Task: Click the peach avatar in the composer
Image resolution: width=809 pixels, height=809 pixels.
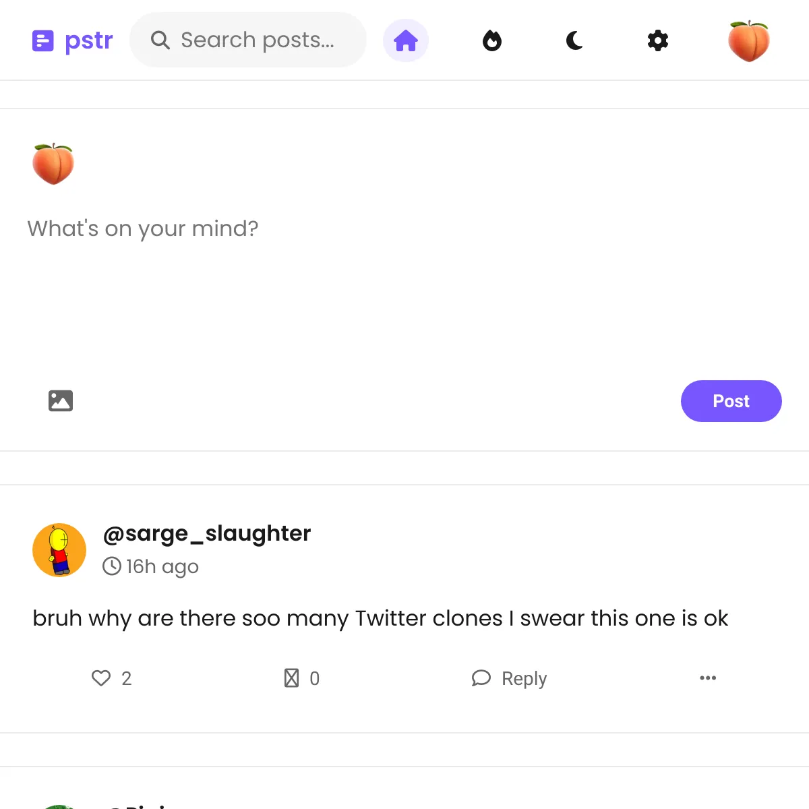Action: tap(53, 164)
